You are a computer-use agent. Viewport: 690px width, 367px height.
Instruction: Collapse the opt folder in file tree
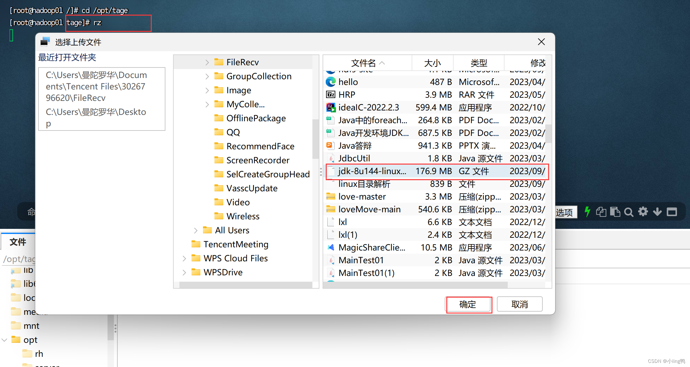click(x=4, y=340)
